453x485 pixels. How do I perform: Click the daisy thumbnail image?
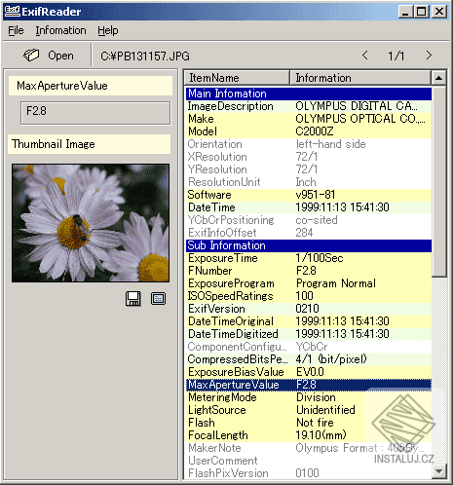pyautogui.click(x=91, y=223)
